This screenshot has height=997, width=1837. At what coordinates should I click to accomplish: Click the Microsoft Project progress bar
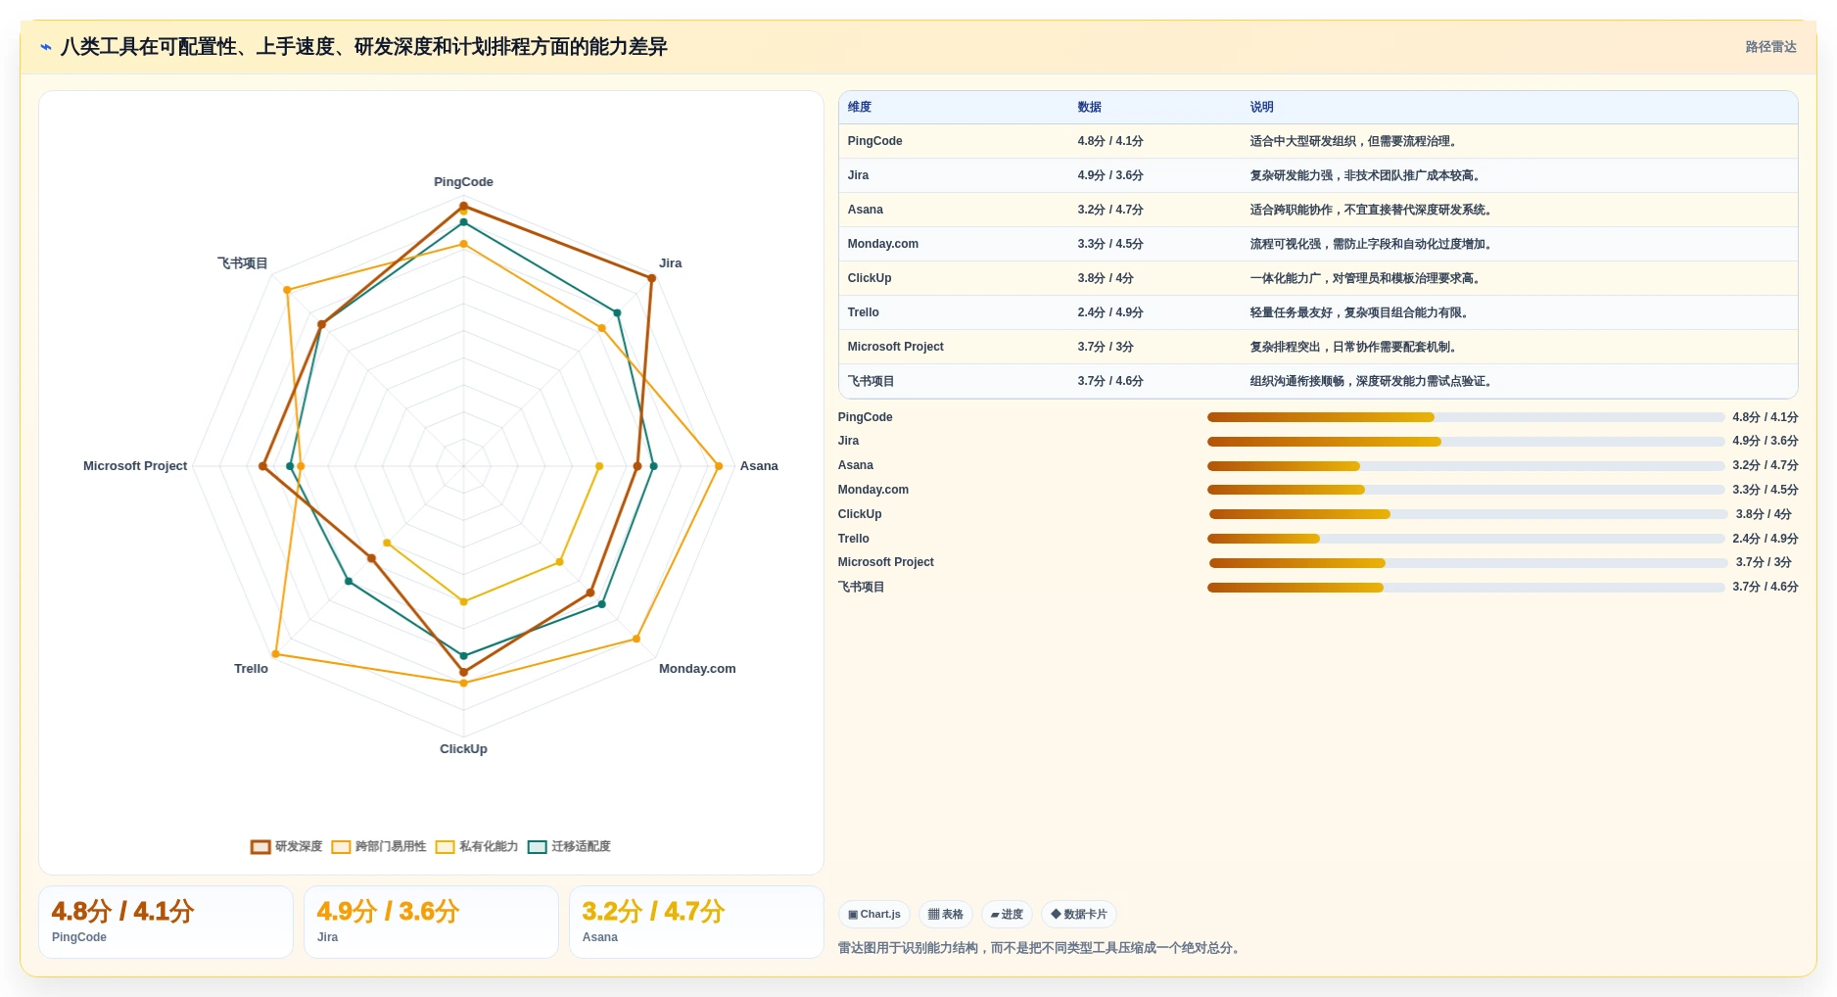coord(1468,563)
